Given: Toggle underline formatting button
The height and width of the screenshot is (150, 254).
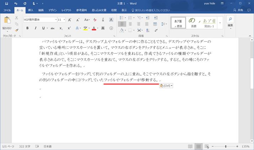Looking at the screenshot, I should coord(43,28).
